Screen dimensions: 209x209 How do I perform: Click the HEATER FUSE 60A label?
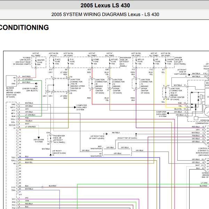[41, 62]
